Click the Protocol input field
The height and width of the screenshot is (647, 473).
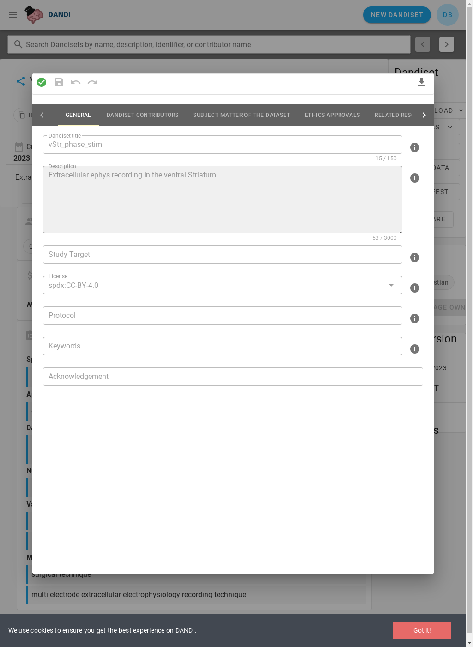coord(223,316)
